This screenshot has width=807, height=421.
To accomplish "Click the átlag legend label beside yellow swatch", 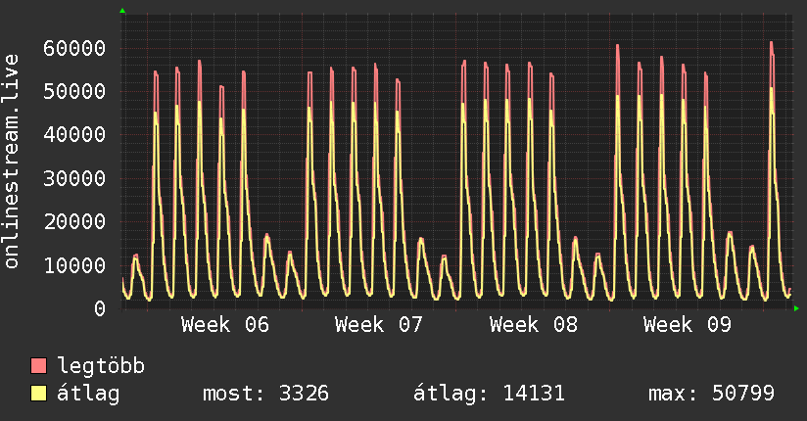I will point(88,394).
